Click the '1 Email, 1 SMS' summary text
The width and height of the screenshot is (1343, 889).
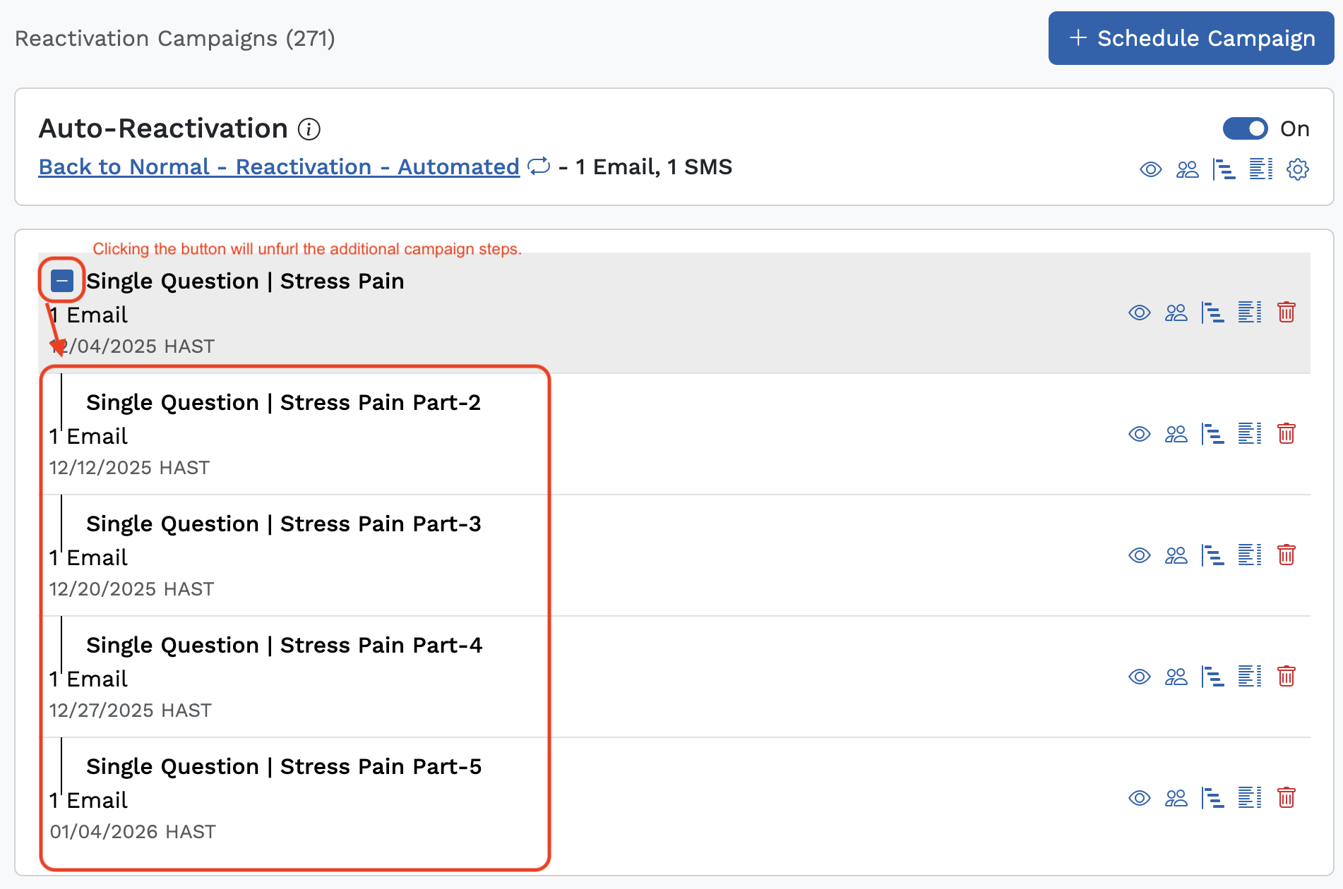(654, 167)
